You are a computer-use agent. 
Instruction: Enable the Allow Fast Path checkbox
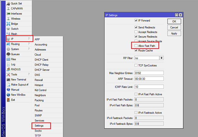pyautogui.click(x=136, y=46)
